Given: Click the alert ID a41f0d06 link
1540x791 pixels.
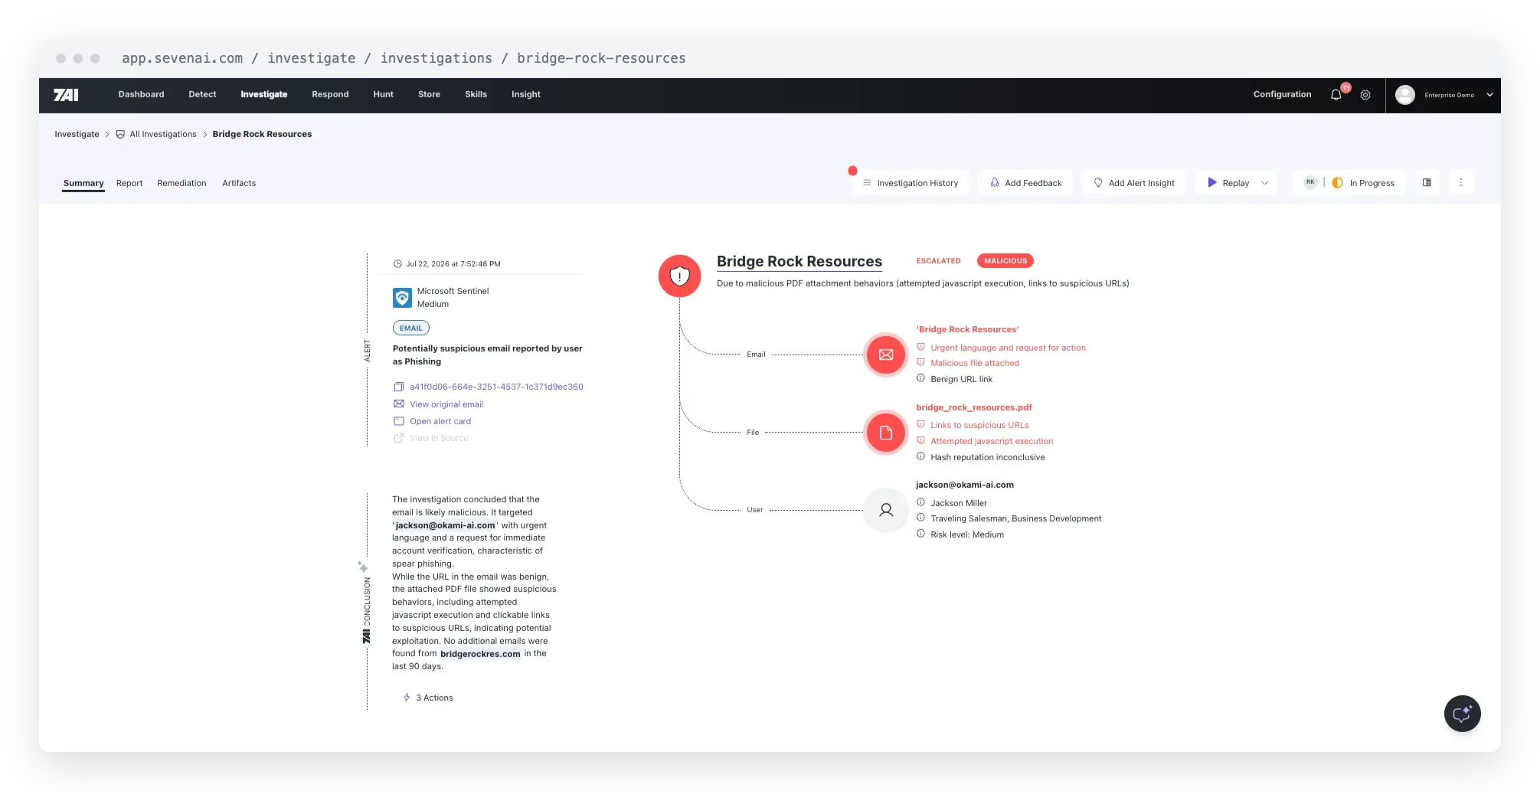Looking at the screenshot, I should click(496, 387).
